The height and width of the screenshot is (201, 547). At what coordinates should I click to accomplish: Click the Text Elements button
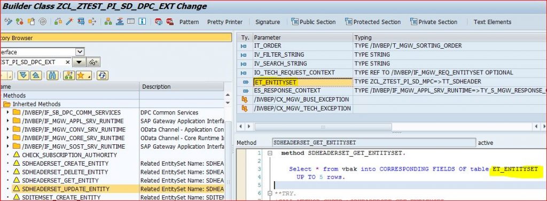492,22
